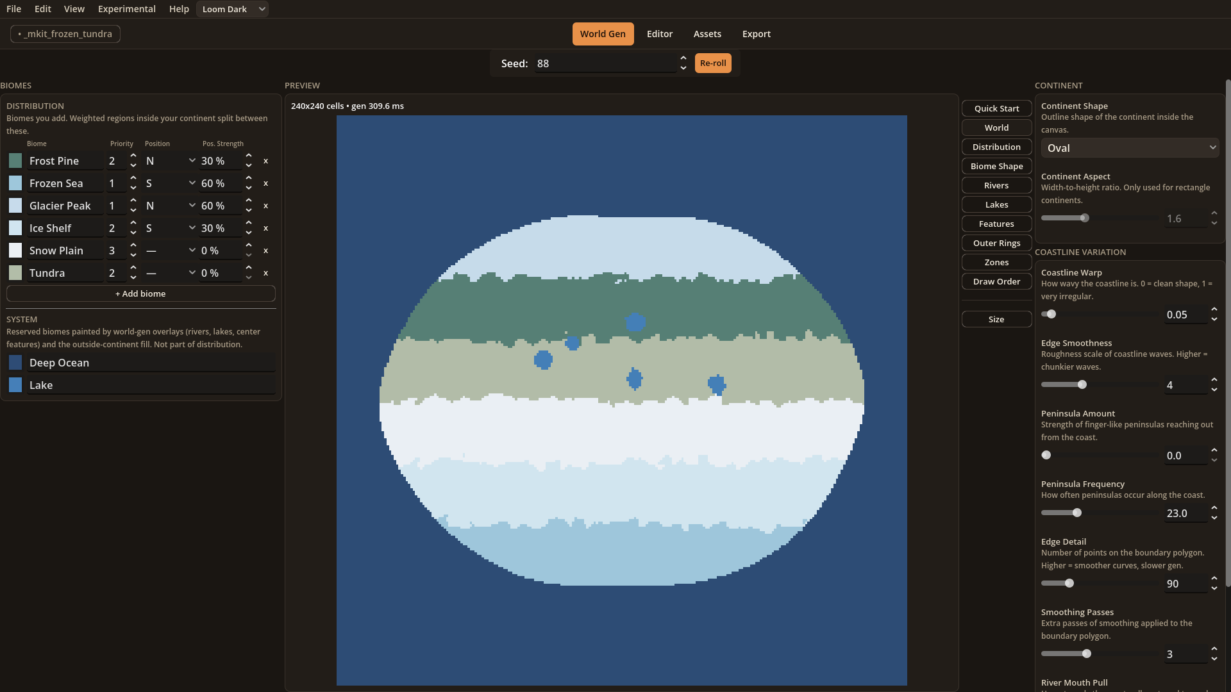Jump to Biome Shape section
1231x692 pixels.
[x=996, y=166]
